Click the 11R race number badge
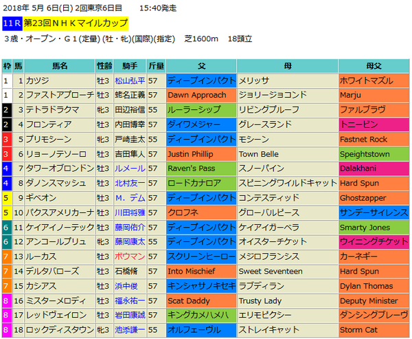412x339 pixels. 12,23
